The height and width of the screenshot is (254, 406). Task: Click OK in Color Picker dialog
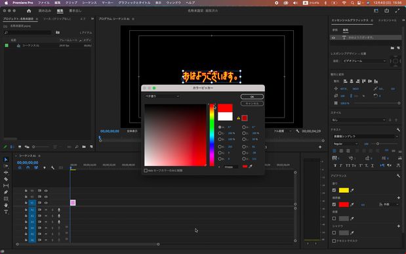(x=252, y=96)
